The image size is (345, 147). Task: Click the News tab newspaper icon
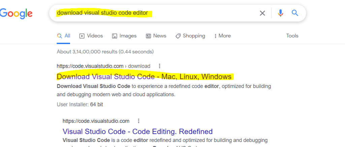tap(149, 36)
